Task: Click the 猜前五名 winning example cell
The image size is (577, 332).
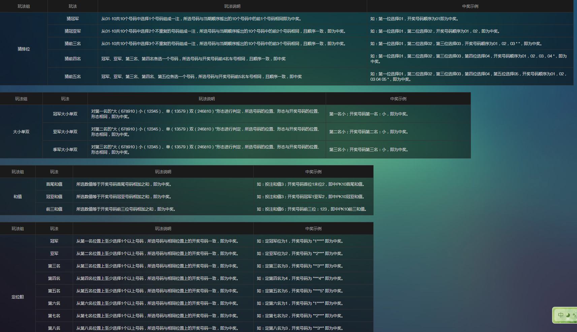Action: coord(470,77)
